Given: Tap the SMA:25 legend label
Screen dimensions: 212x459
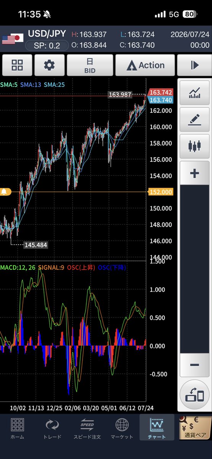Looking at the screenshot, I should [54, 85].
